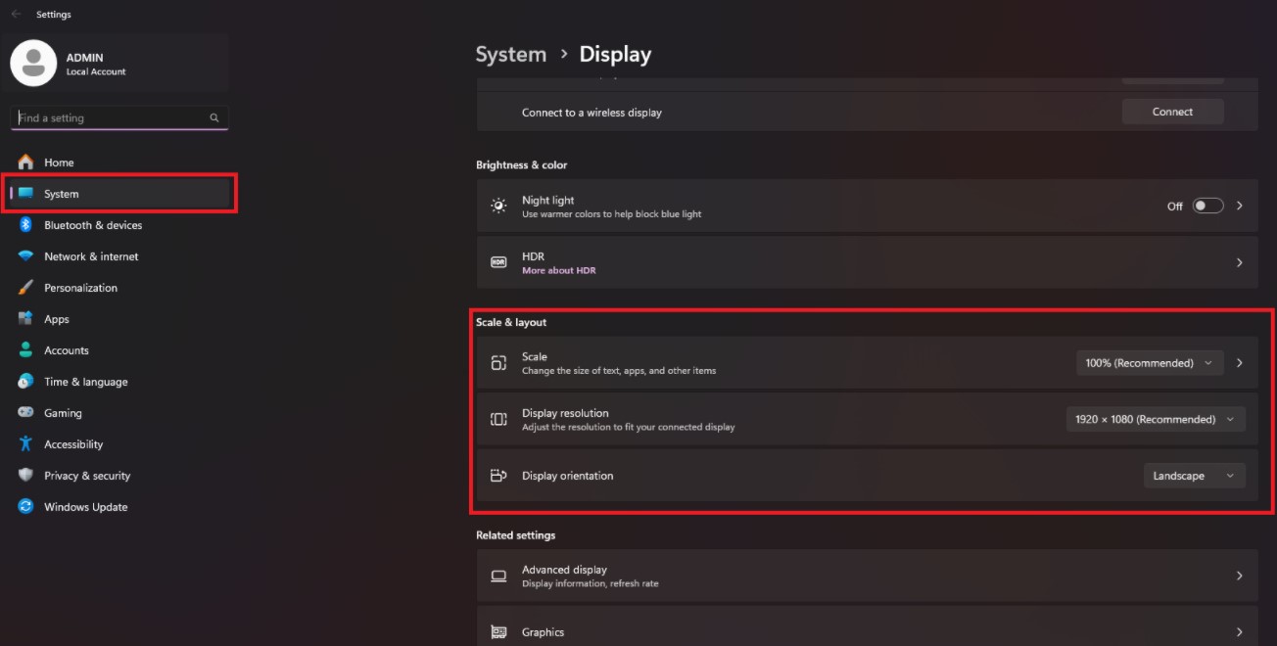
Task: Click Connect to a wireless display text
Action: (591, 113)
